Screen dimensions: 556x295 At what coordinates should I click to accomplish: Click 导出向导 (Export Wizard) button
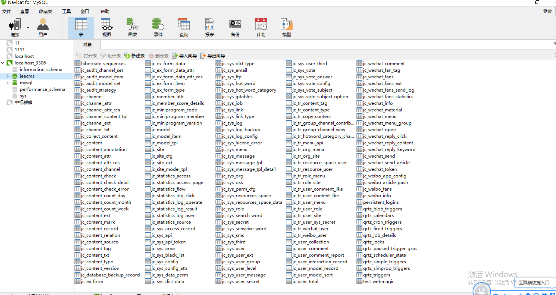point(213,56)
